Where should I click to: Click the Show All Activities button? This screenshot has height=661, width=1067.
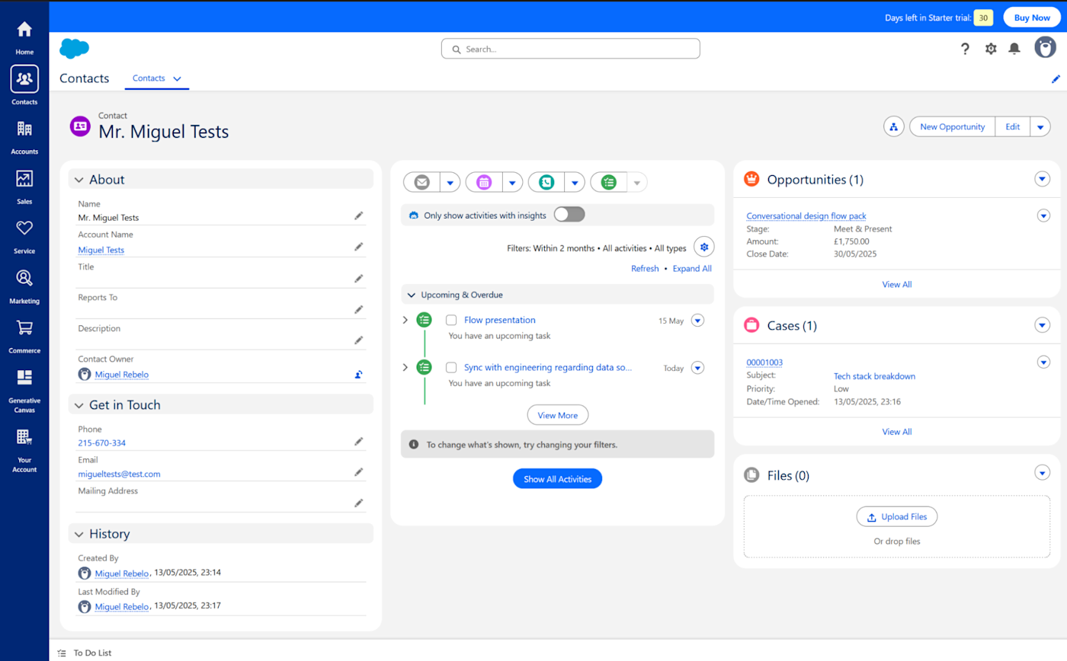pyautogui.click(x=558, y=478)
